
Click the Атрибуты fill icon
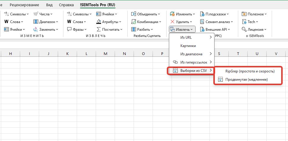pyautogui.click(x=99, y=22)
